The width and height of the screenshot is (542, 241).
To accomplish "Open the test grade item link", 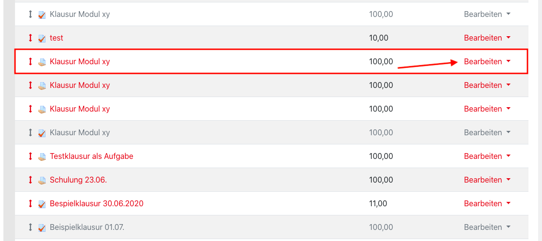I will point(56,38).
